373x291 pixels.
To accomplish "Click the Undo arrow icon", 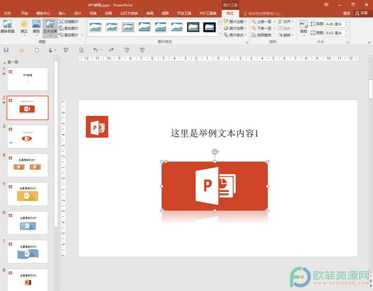I will coord(96,50).
